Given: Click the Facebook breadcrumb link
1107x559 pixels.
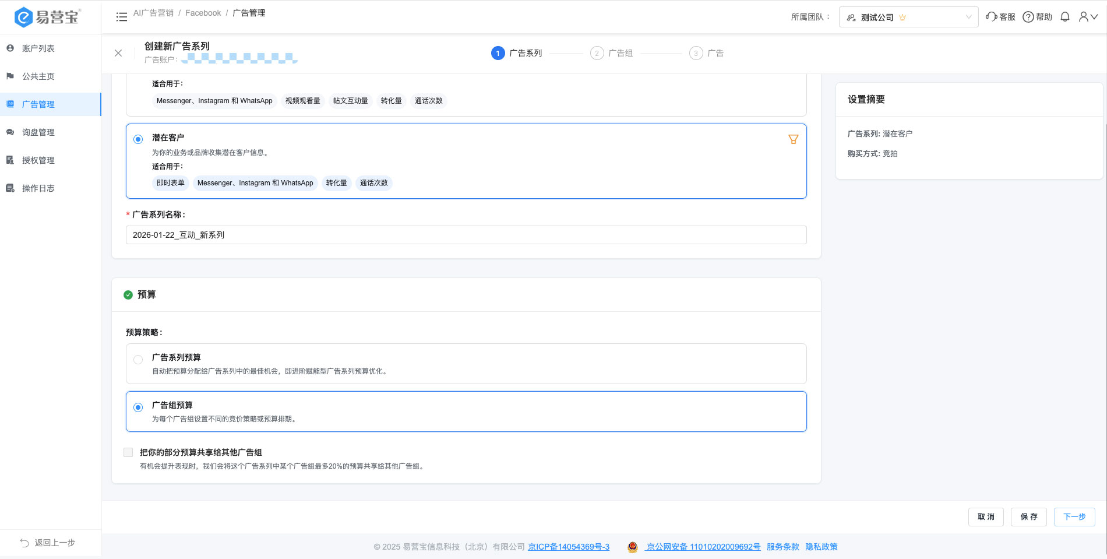Looking at the screenshot, I should [203, 13].
